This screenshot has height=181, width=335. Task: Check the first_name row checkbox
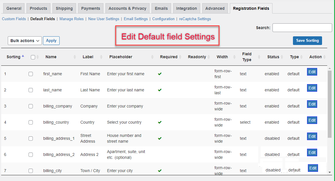pos(31,74)
